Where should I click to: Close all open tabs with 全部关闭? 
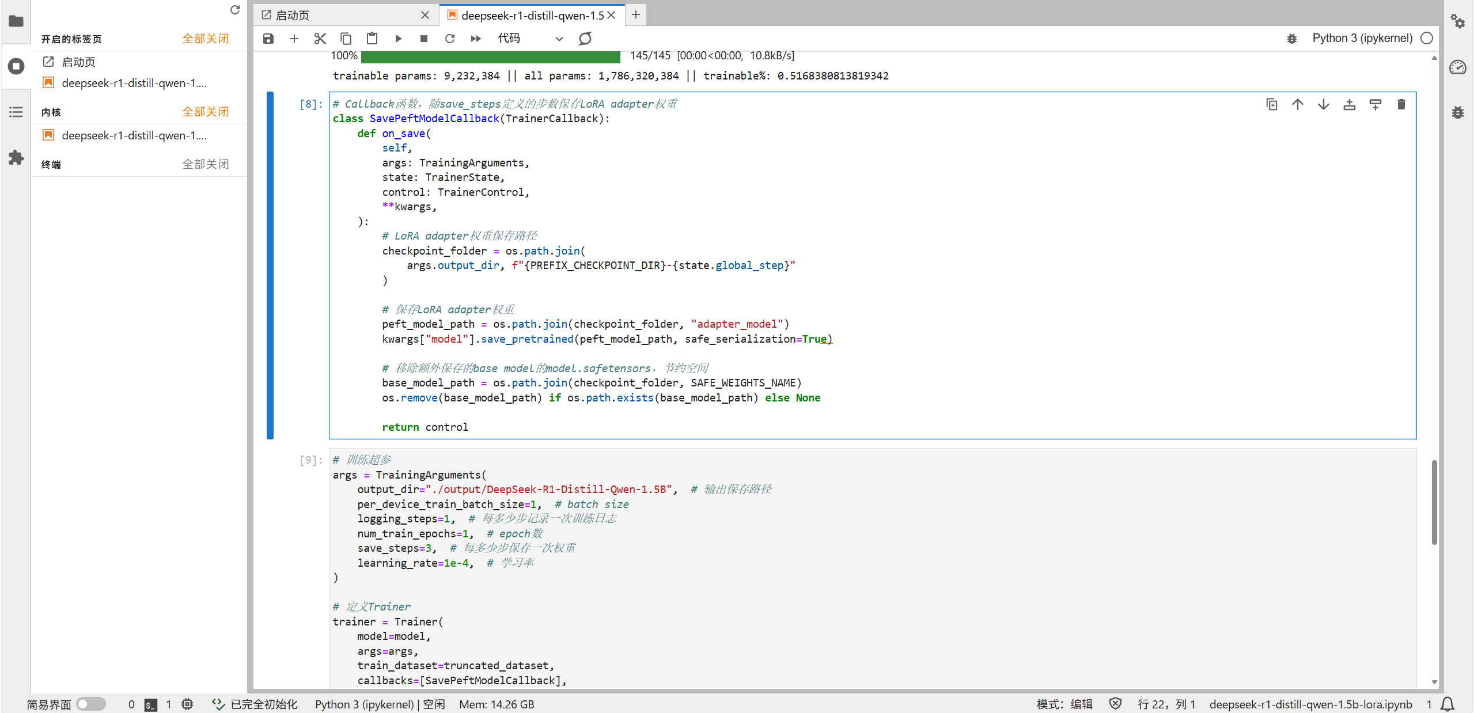pos(205,39)
